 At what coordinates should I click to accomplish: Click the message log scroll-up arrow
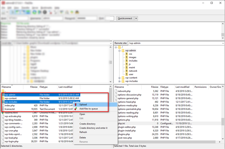click(x=223, y=24)
